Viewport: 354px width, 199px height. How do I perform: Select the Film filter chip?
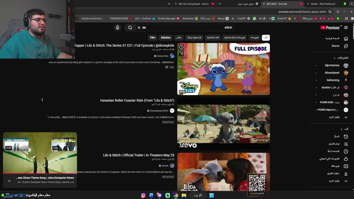[x=153, y=38]
